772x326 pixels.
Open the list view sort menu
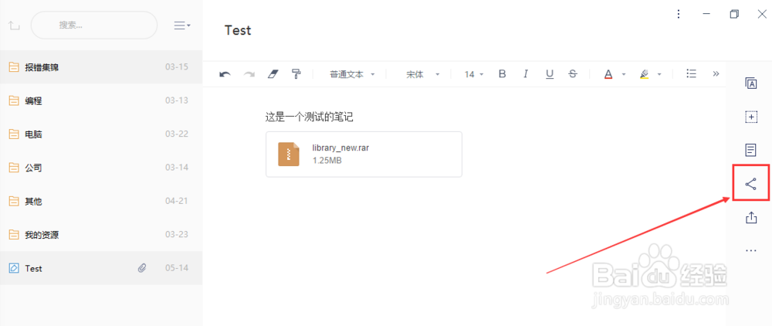(x=181, y=25)
